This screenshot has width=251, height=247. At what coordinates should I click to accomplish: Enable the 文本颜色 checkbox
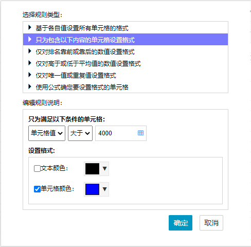click(x=37, y=168)
